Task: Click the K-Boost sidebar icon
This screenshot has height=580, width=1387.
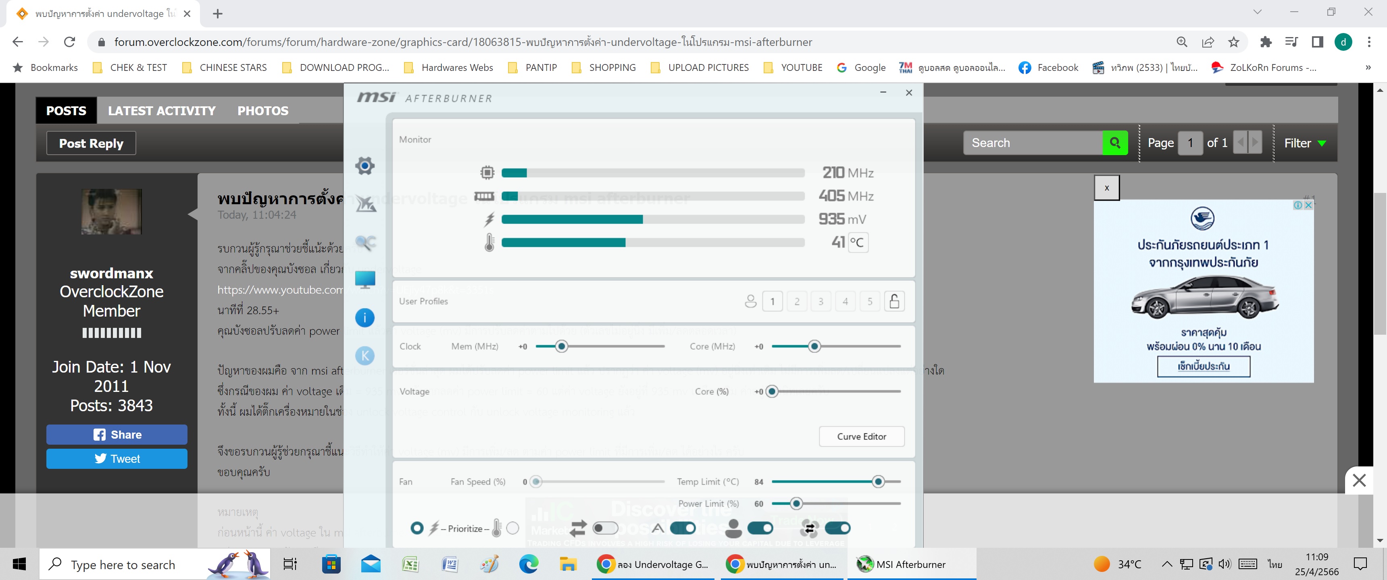Action: pyautogui.click(x=364, y=356)
